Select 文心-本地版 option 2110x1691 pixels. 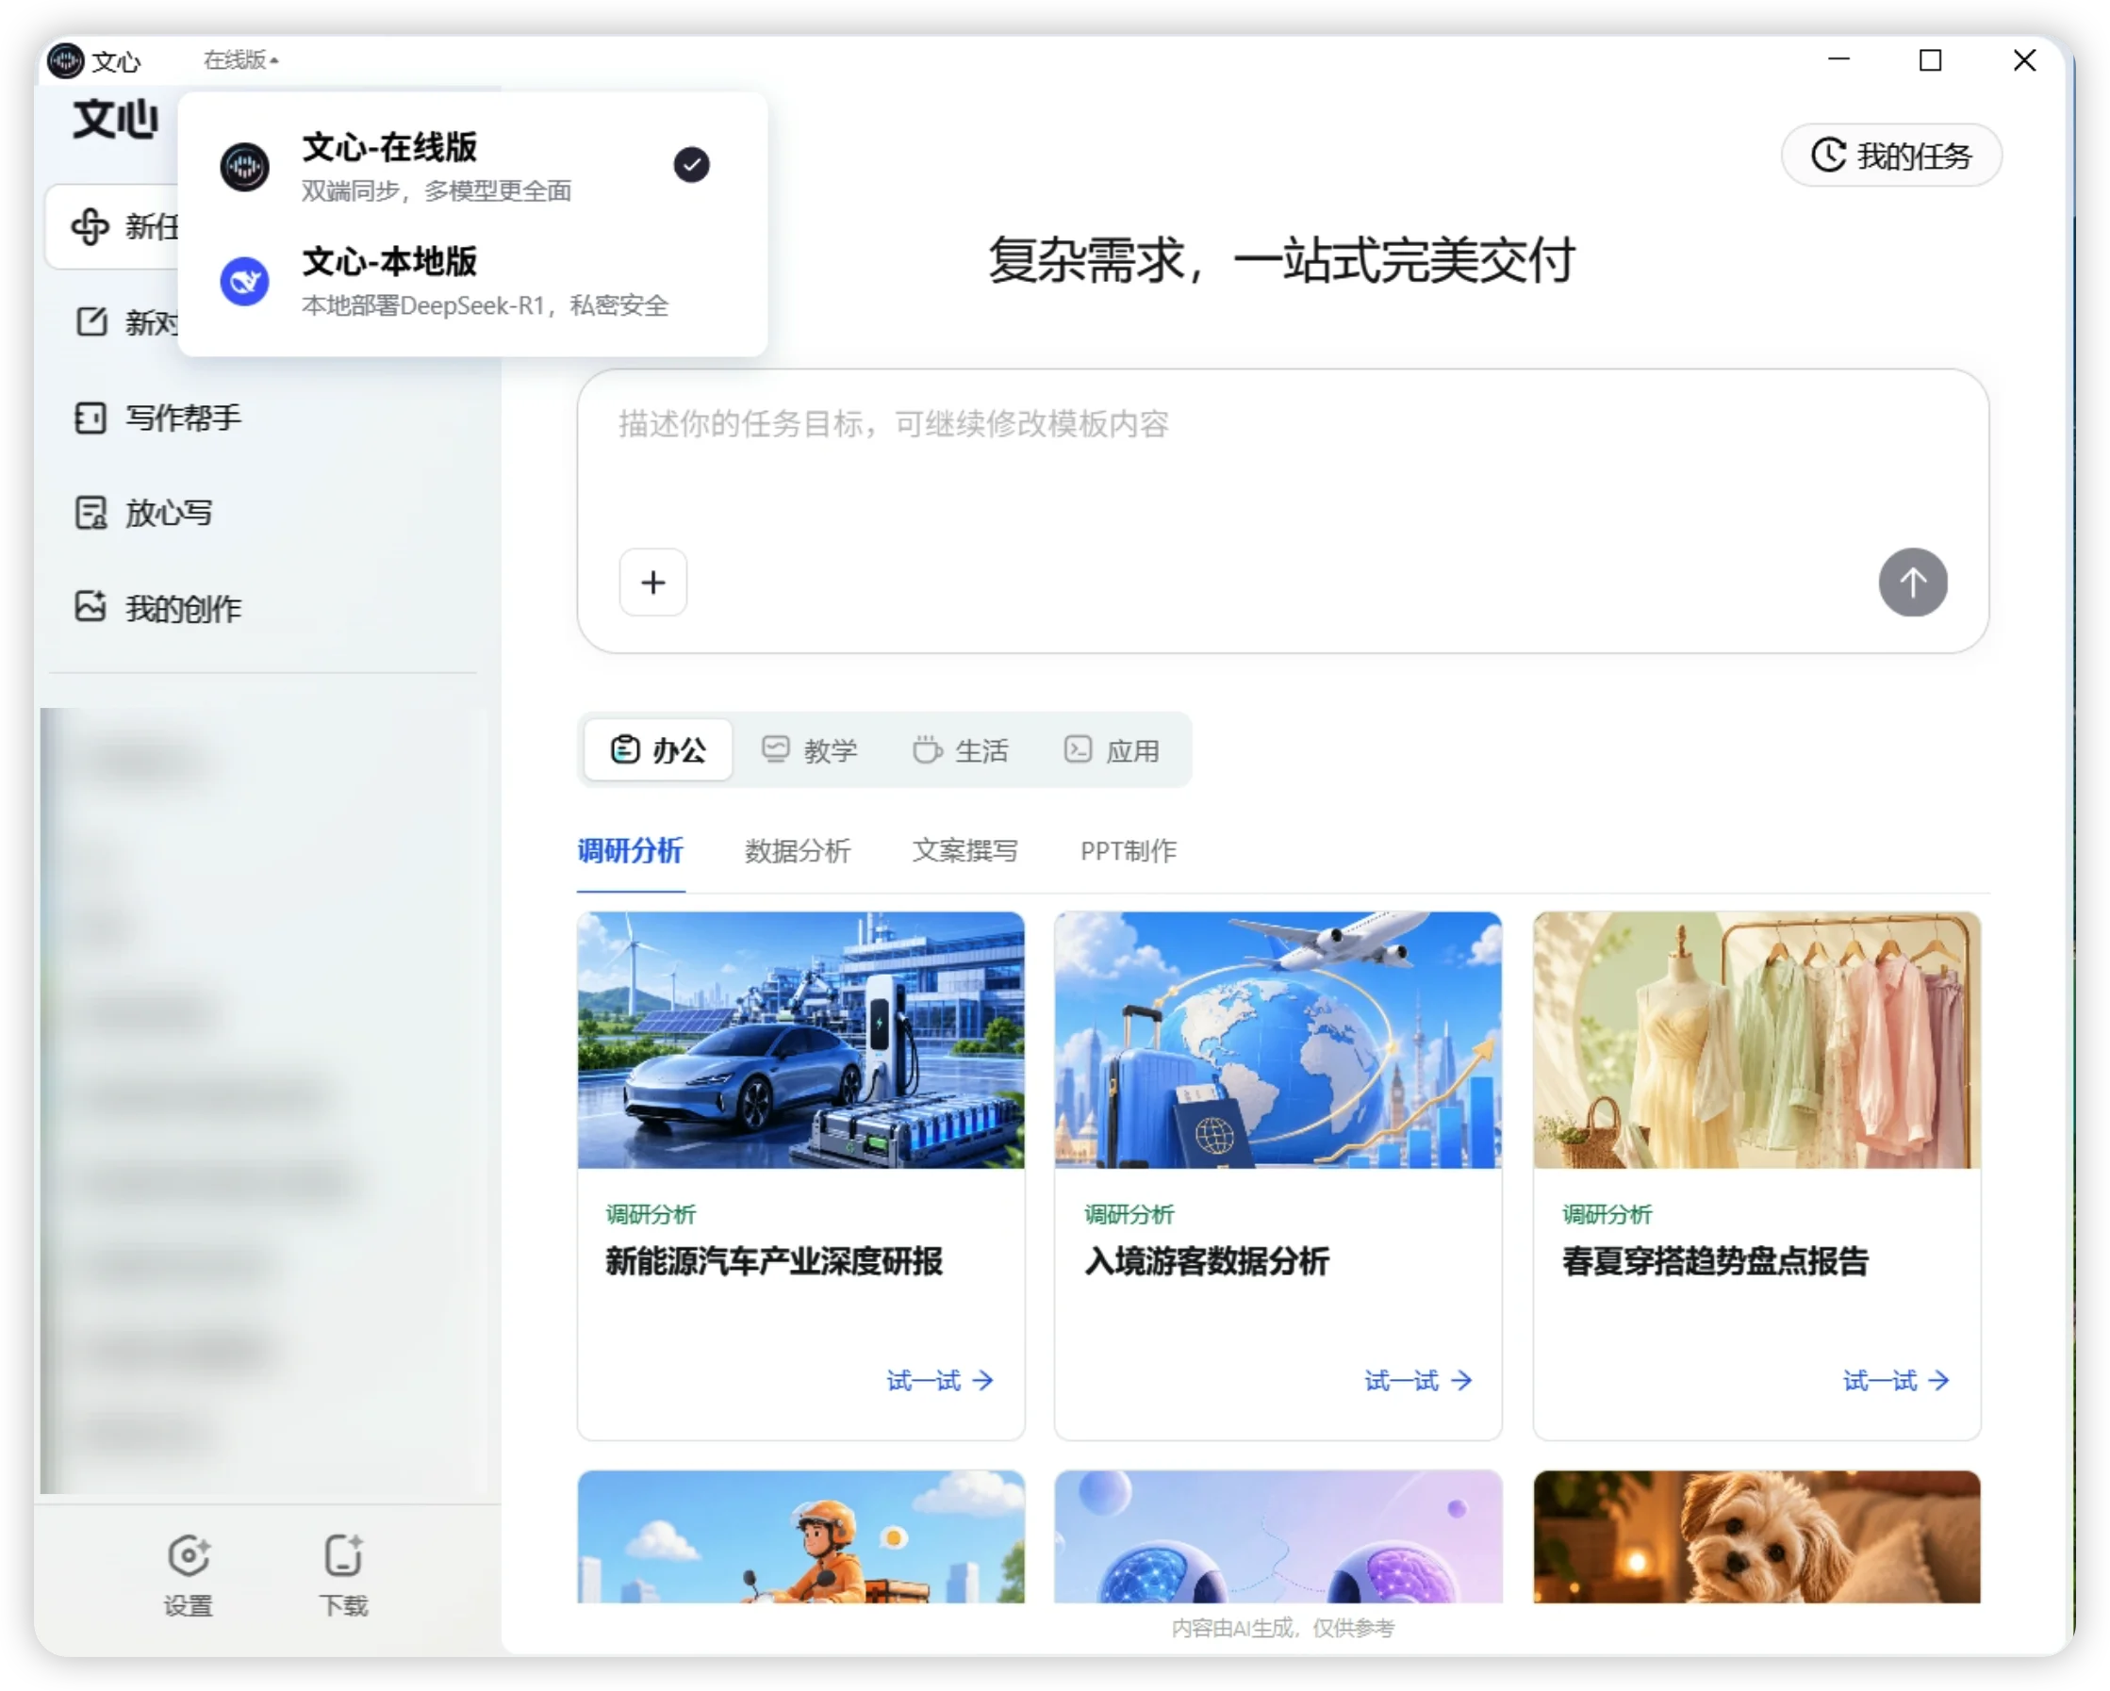[x=472, y=281]
